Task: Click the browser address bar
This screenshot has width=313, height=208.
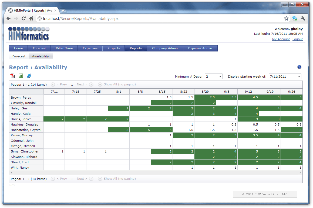Action: 159,19
